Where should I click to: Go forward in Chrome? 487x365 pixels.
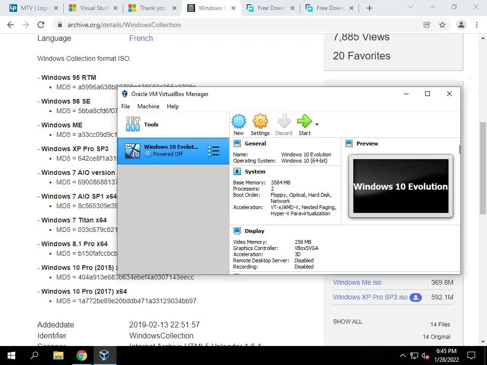[26, 25]
